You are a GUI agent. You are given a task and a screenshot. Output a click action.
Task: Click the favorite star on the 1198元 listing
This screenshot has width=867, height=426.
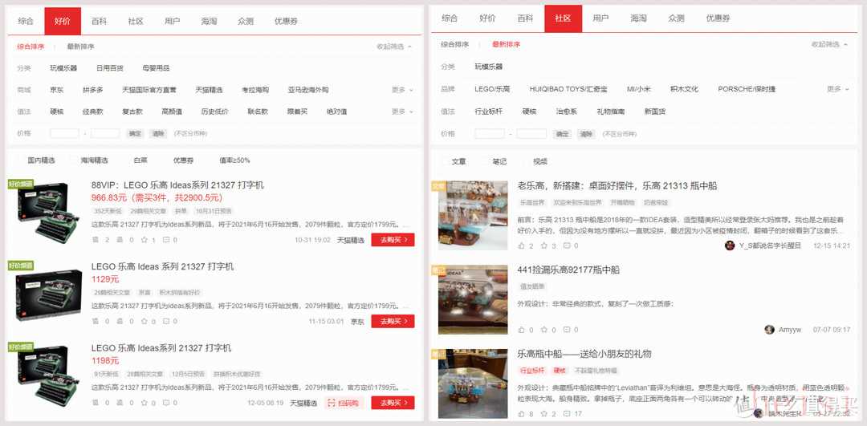tap(144, 403)
